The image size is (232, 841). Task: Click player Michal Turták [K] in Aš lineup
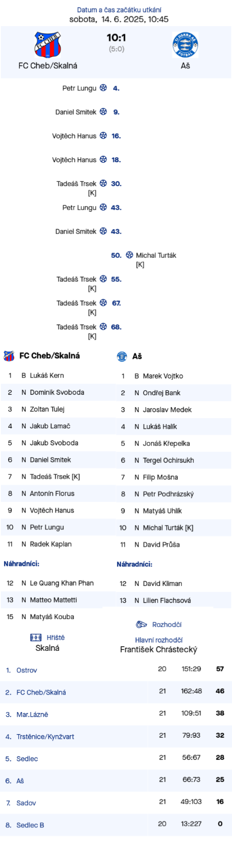pyautogui.click(x=168, y=528)
